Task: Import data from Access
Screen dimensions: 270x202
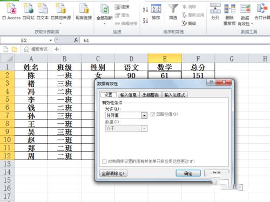Action: [x=11, y=11]
